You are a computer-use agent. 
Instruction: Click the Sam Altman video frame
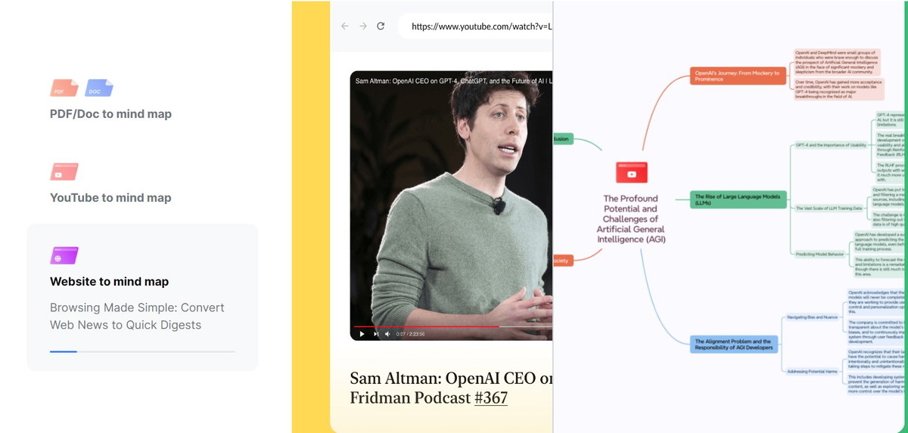[x=451, y=204]
